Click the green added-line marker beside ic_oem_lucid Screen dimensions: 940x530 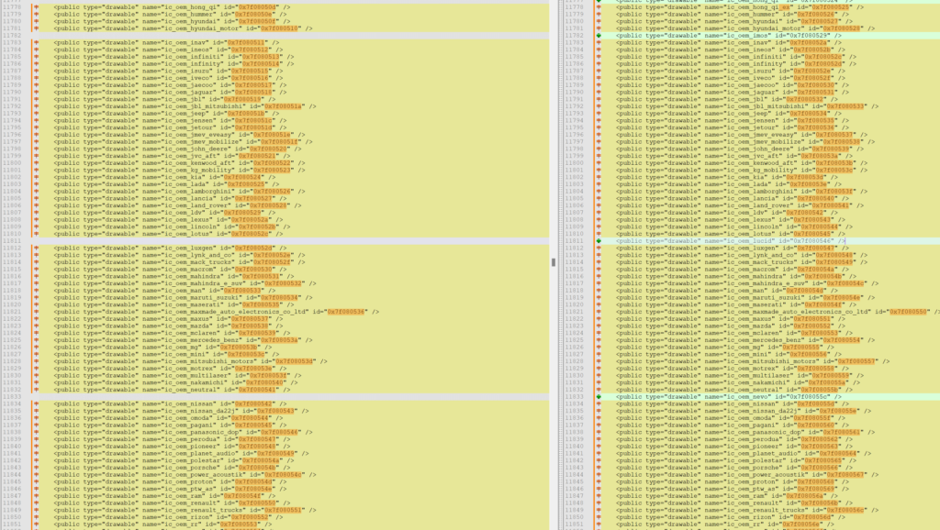(x=599, y=241)
